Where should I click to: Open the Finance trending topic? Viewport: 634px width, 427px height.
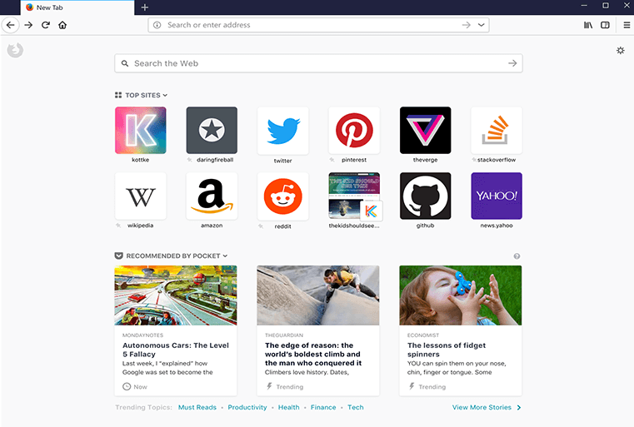point(323,407)
